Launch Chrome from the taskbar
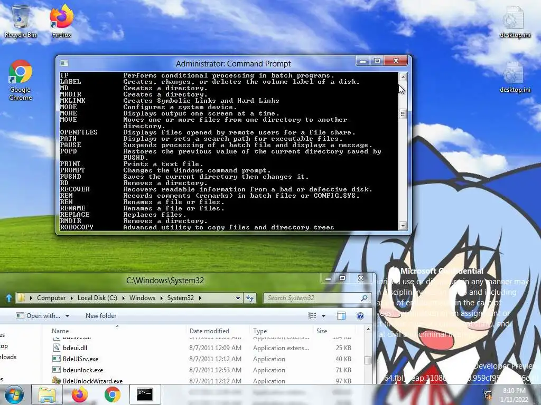 coord(113,394)
